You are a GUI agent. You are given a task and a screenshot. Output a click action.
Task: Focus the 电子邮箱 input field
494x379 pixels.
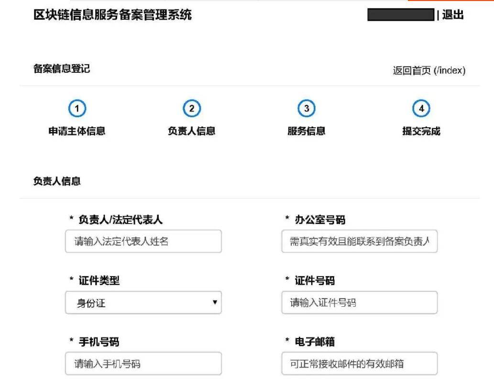(360, 364)
